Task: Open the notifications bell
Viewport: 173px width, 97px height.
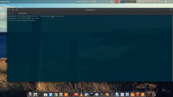Action: [x=166, y=2]
